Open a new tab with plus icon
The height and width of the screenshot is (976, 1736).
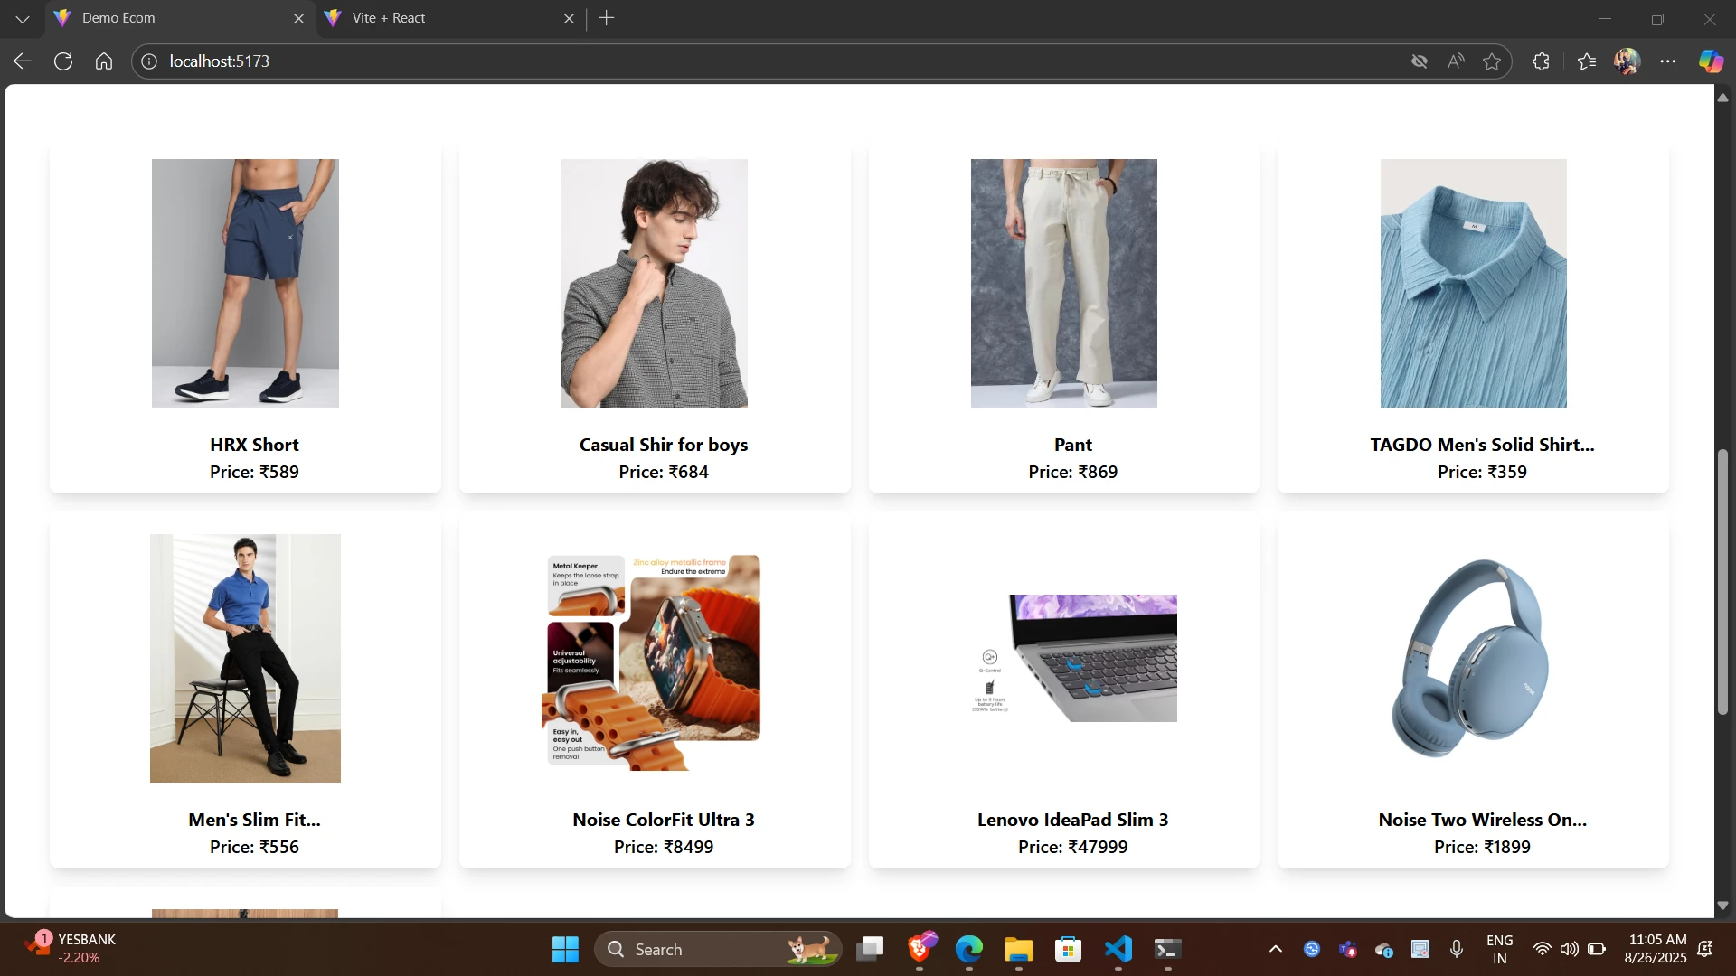pyautogui.click(x=607, y=18)
